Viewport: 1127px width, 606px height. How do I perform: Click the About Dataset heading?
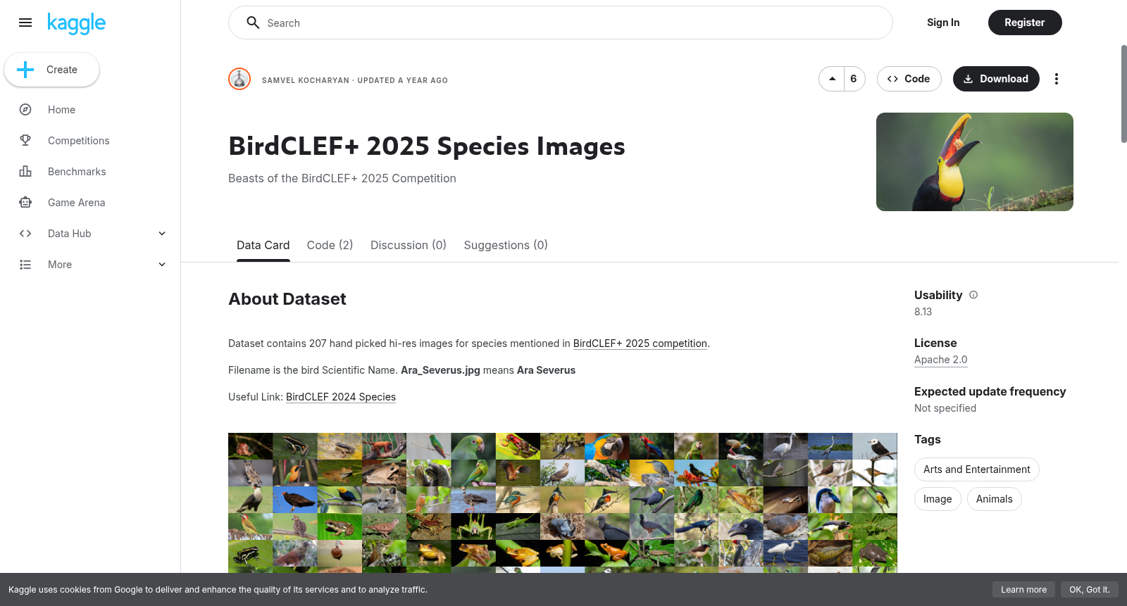(x=287, y=299)
